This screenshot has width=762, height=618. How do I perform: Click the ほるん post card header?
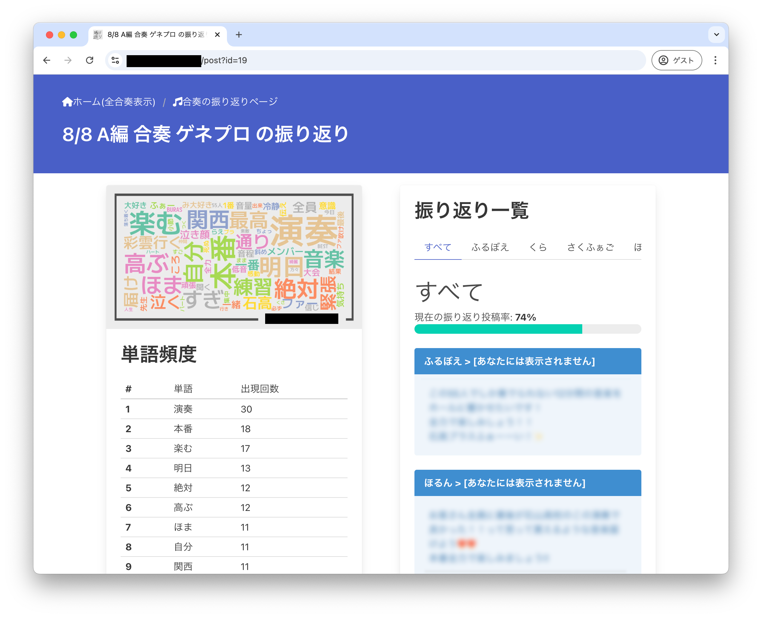(x=528, y=483)
